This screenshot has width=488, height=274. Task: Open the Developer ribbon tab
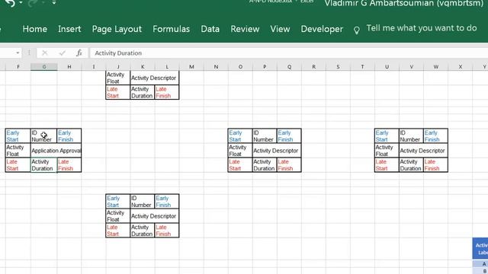[322, 29]
